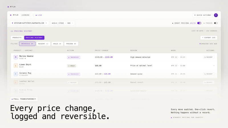Viewport: 228px width, 128px height.
Task: Click Revert on the Leather Wallet row
Action: pos(209,82)
